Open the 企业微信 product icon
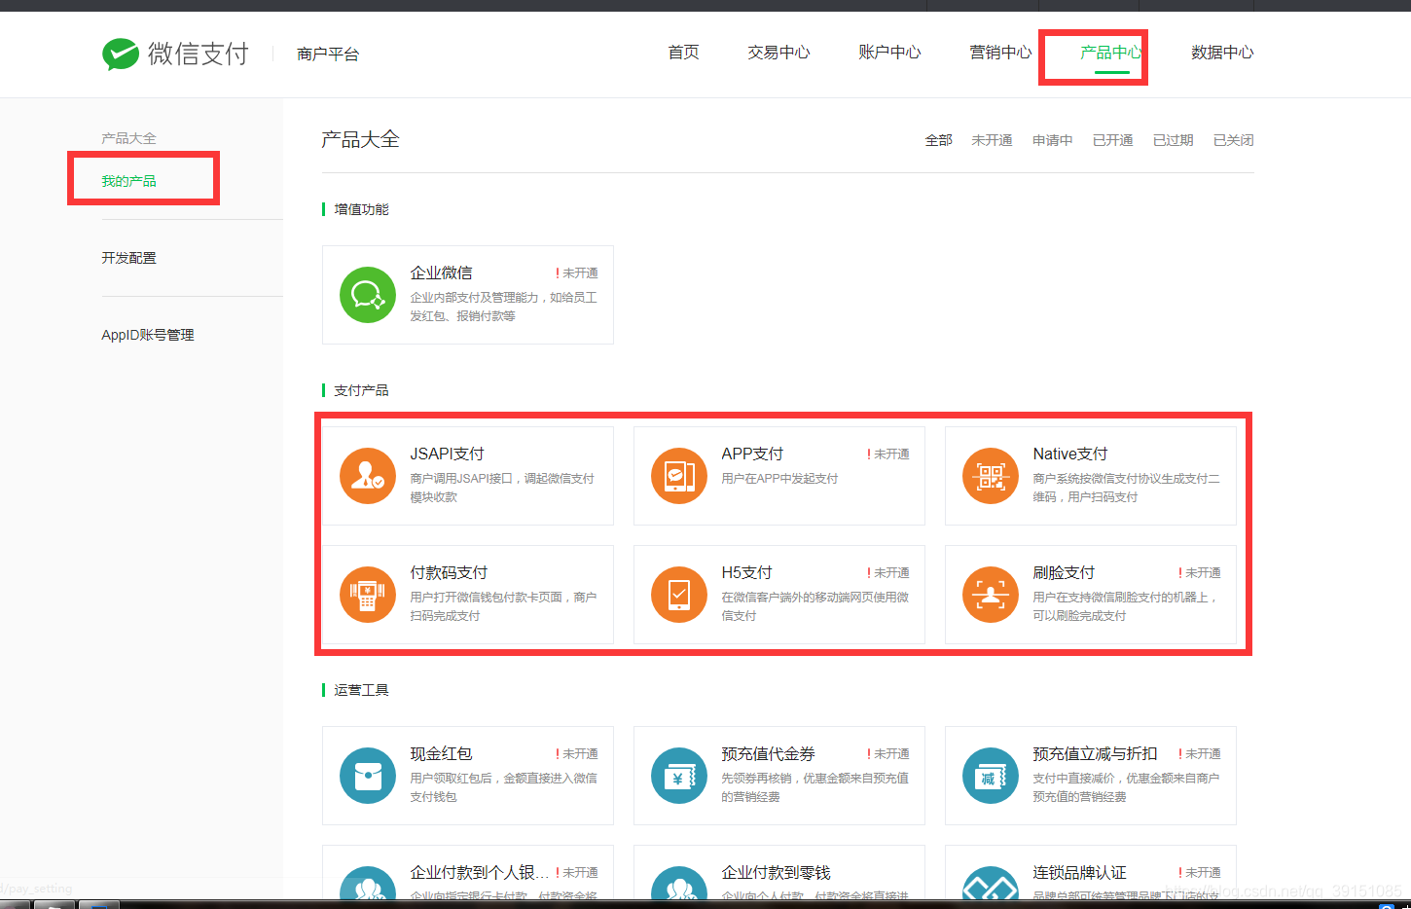Image resolution: width=1411 pixels, height=909 pixels. point(368,295)
